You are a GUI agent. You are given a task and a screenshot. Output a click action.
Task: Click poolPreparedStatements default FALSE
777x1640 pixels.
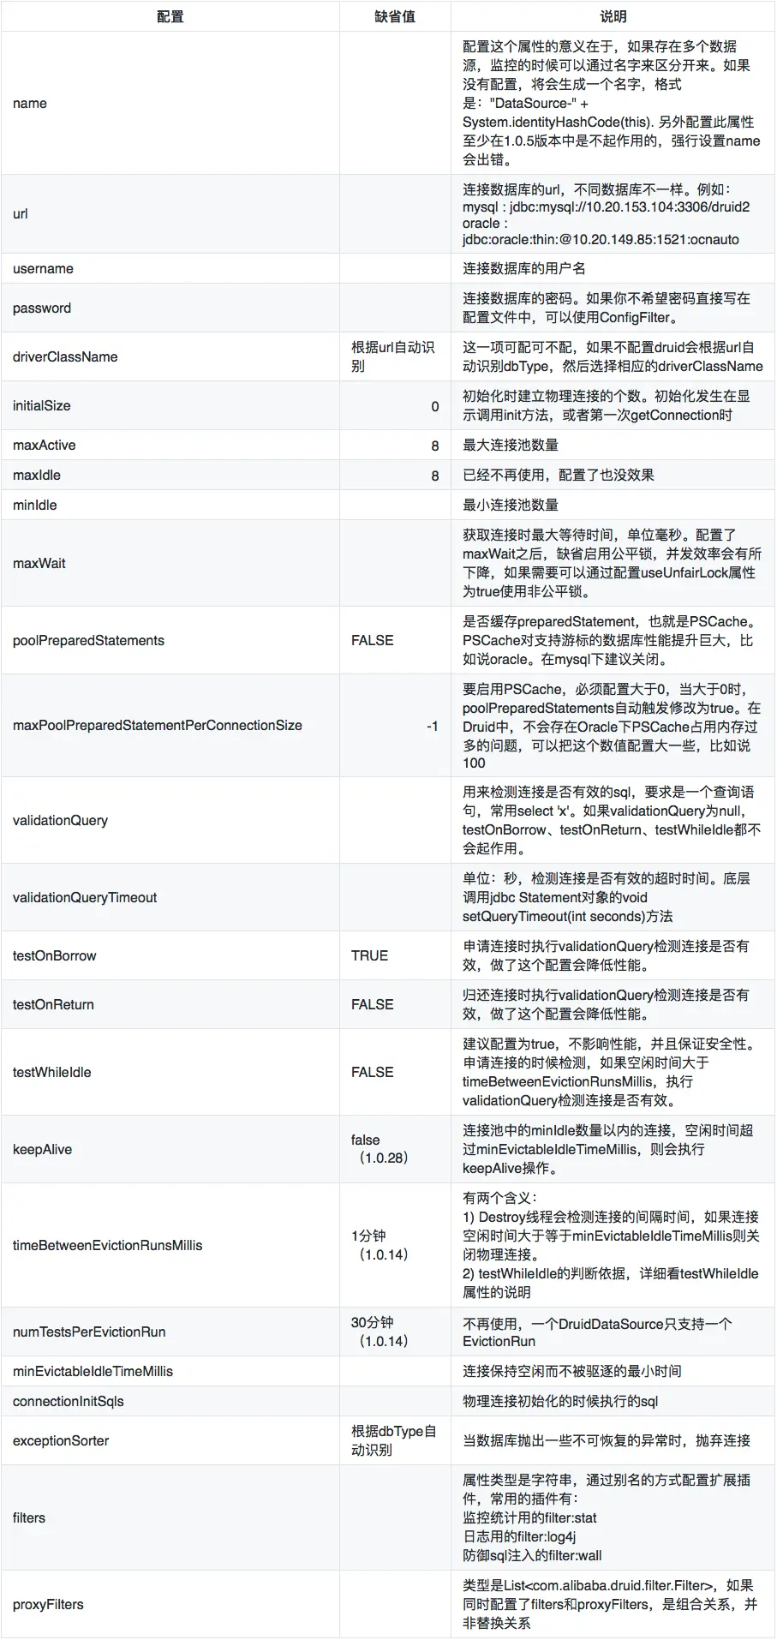(373, 640)
